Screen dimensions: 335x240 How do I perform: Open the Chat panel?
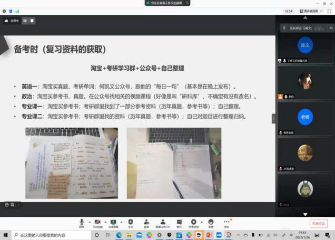(x=179, y=223)
